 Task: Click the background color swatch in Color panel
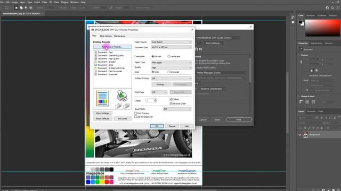point(303,24)
